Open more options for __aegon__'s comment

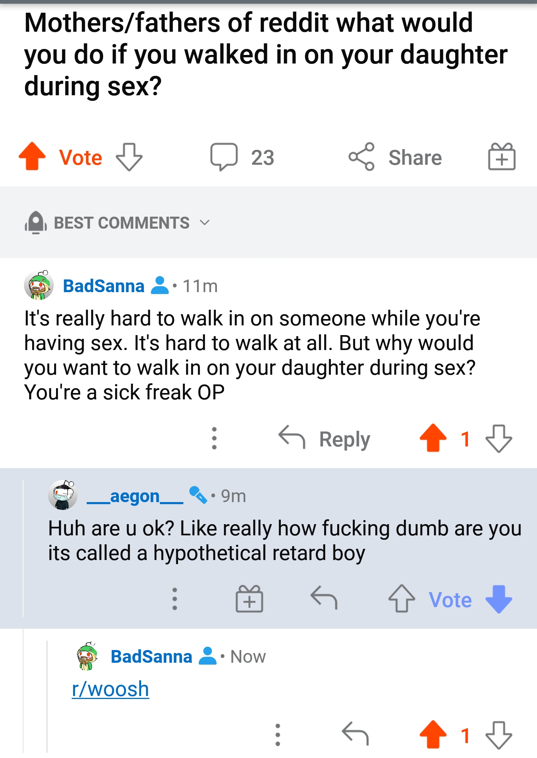(x=174, y=599)
